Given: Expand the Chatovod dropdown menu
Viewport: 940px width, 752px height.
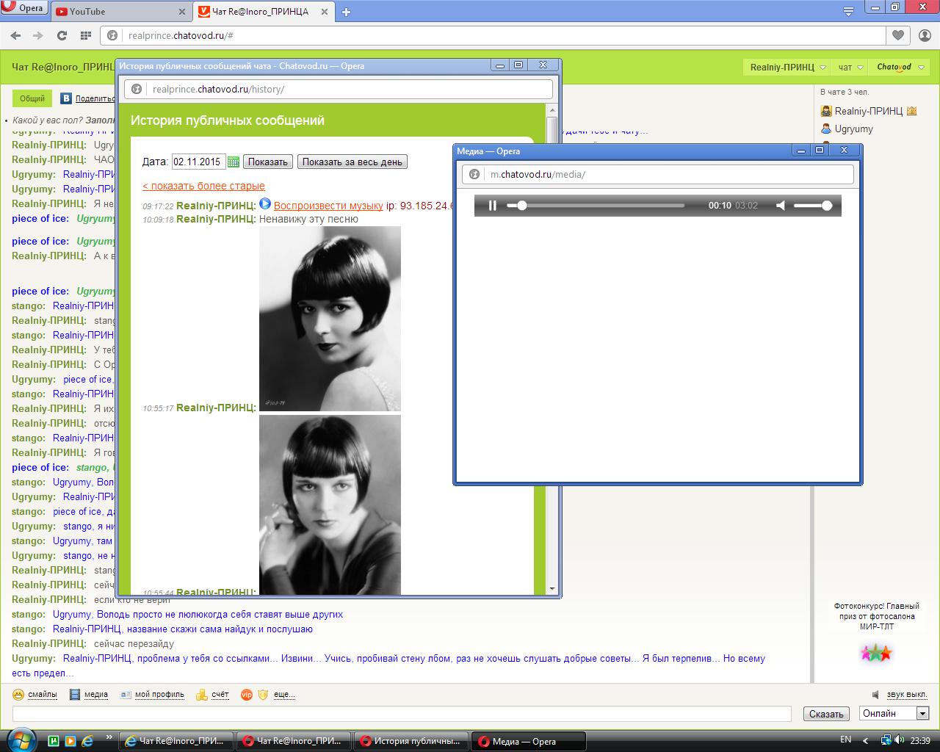Looking at the screenshot, I should pos(900,67).
